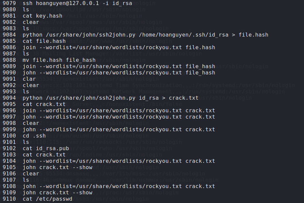Click history number 9100

pos(9,136)
